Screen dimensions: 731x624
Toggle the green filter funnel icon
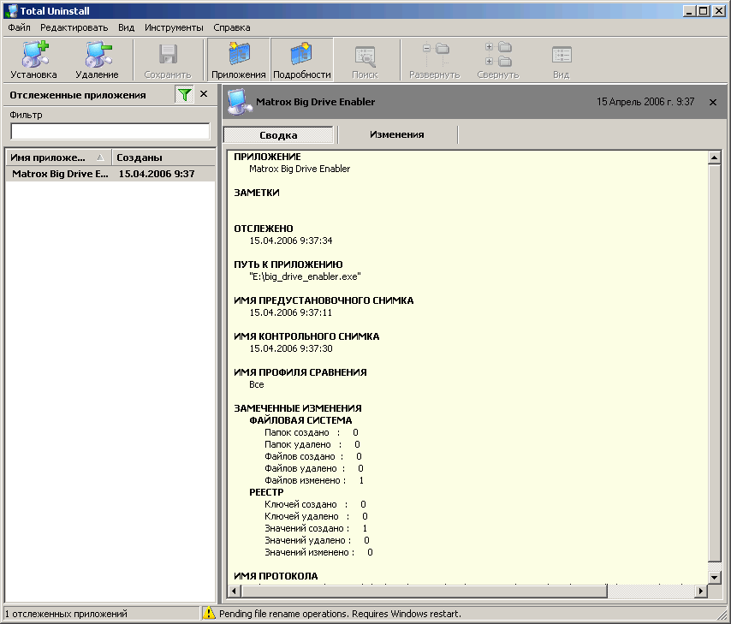185,95
